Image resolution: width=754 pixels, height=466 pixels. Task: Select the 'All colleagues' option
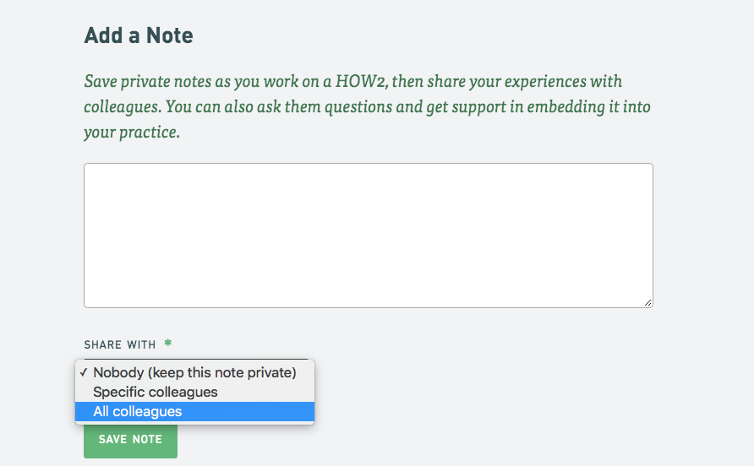[194, 412]
